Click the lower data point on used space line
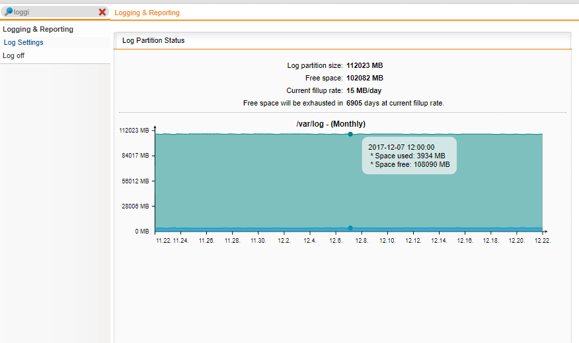Viewport: 579px width, 343px height. pyautogui.click(x=350, y=228)
